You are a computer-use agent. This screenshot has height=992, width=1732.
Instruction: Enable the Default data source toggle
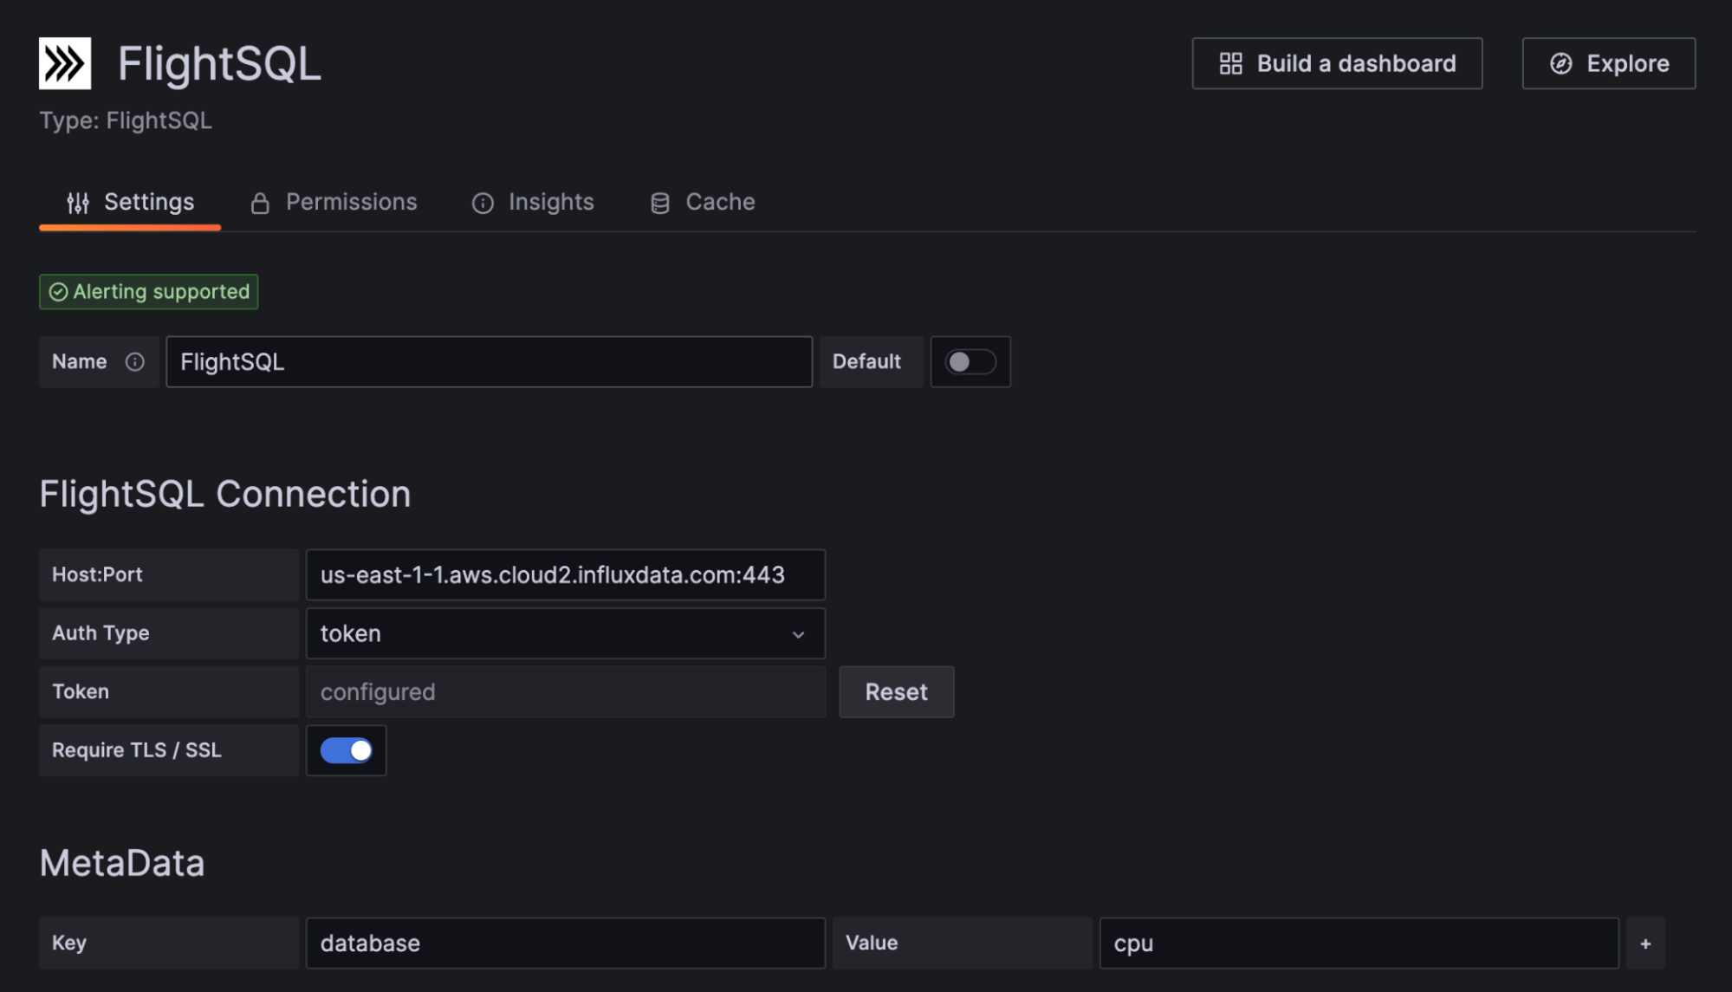[970, 362]
